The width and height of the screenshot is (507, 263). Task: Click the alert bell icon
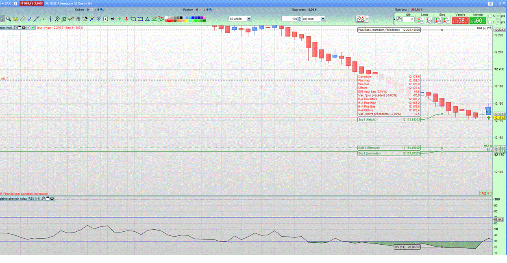click(x=15, y=19)
